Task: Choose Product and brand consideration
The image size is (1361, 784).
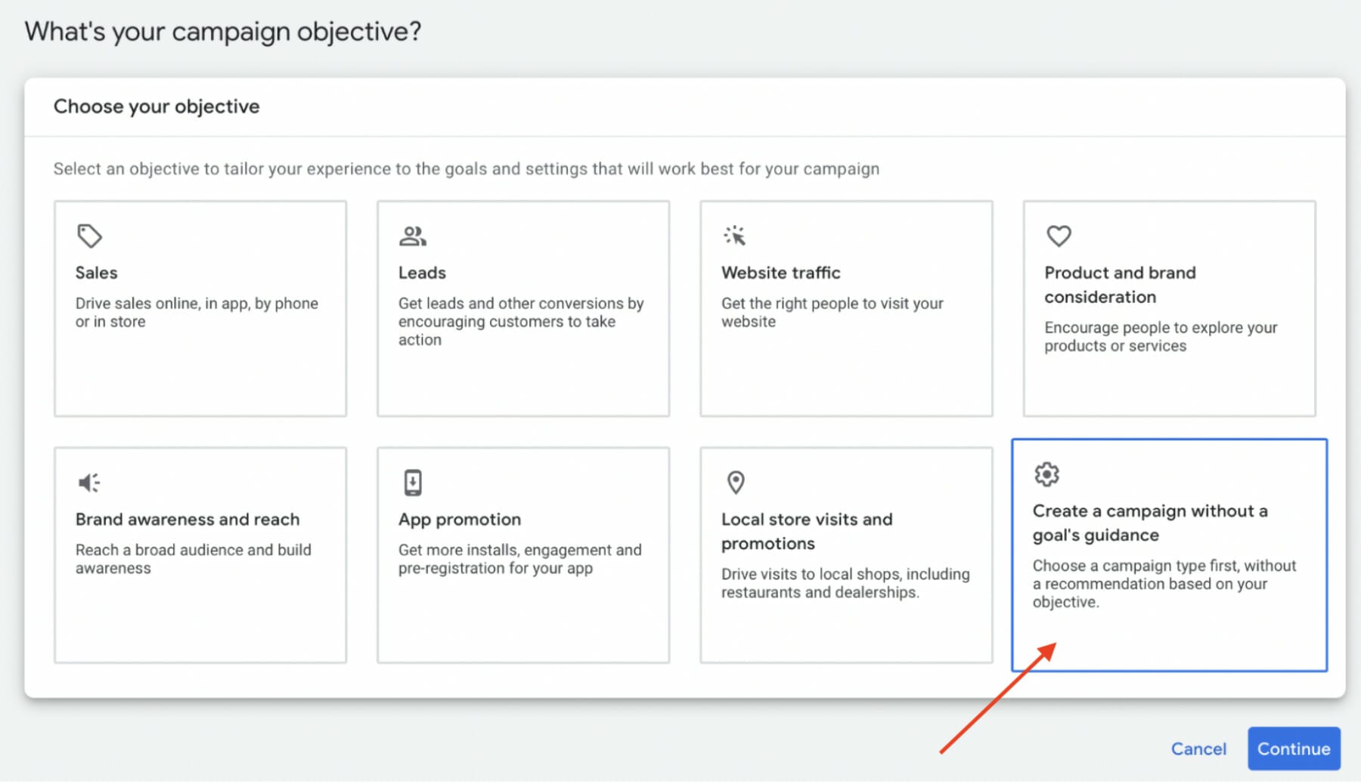Action: [x=1168, y=307]
